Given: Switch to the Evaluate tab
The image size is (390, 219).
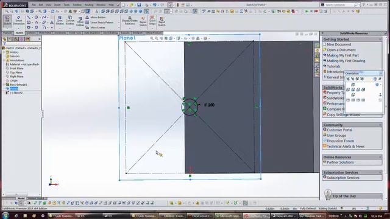Looking at the screenshot, I should pos(125,33).
